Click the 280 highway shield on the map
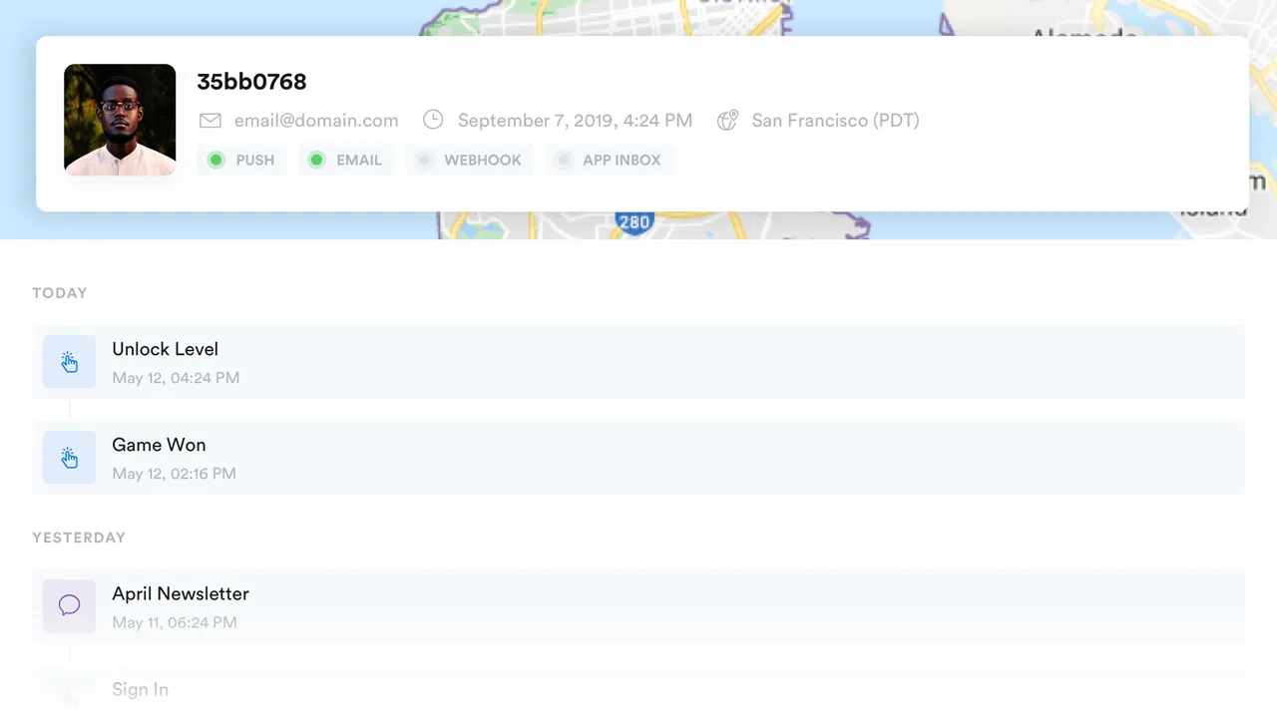 [634, 223]
